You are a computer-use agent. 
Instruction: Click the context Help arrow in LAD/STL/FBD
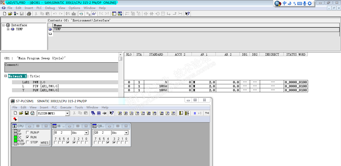[x=188, y=14]
